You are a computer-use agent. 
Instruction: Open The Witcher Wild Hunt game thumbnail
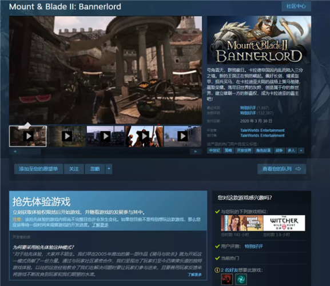(x=284, y=223)
